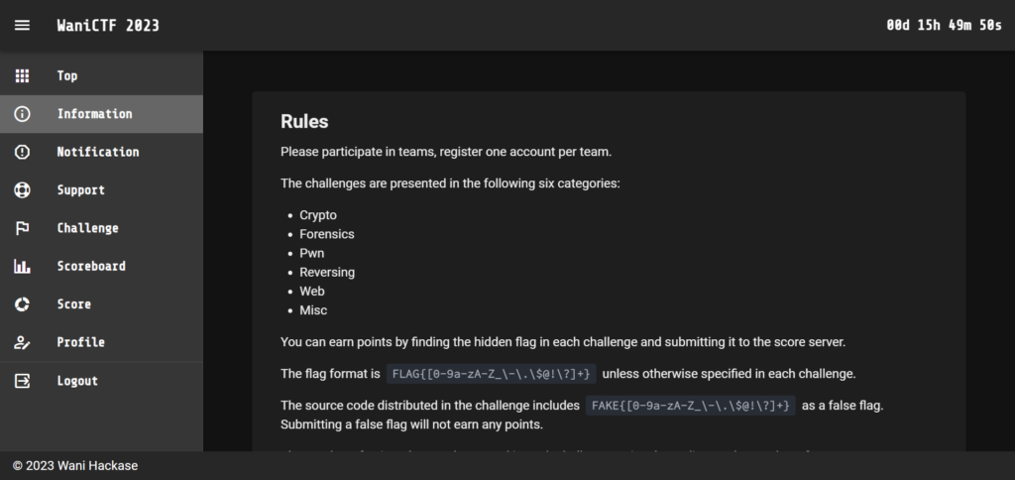The height and width of the screenshot is (480, 1015).
Task: Open the Challenge page label
Action: (87, 228)
